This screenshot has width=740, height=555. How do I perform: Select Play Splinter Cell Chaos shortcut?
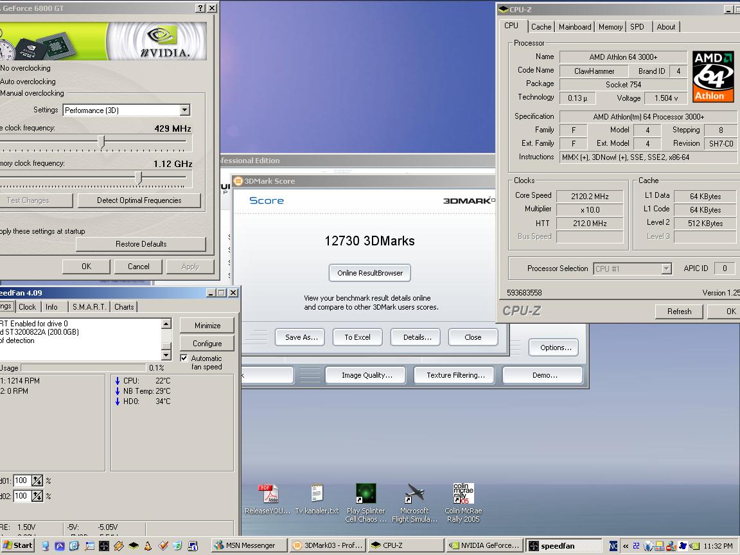pos(366,502)
